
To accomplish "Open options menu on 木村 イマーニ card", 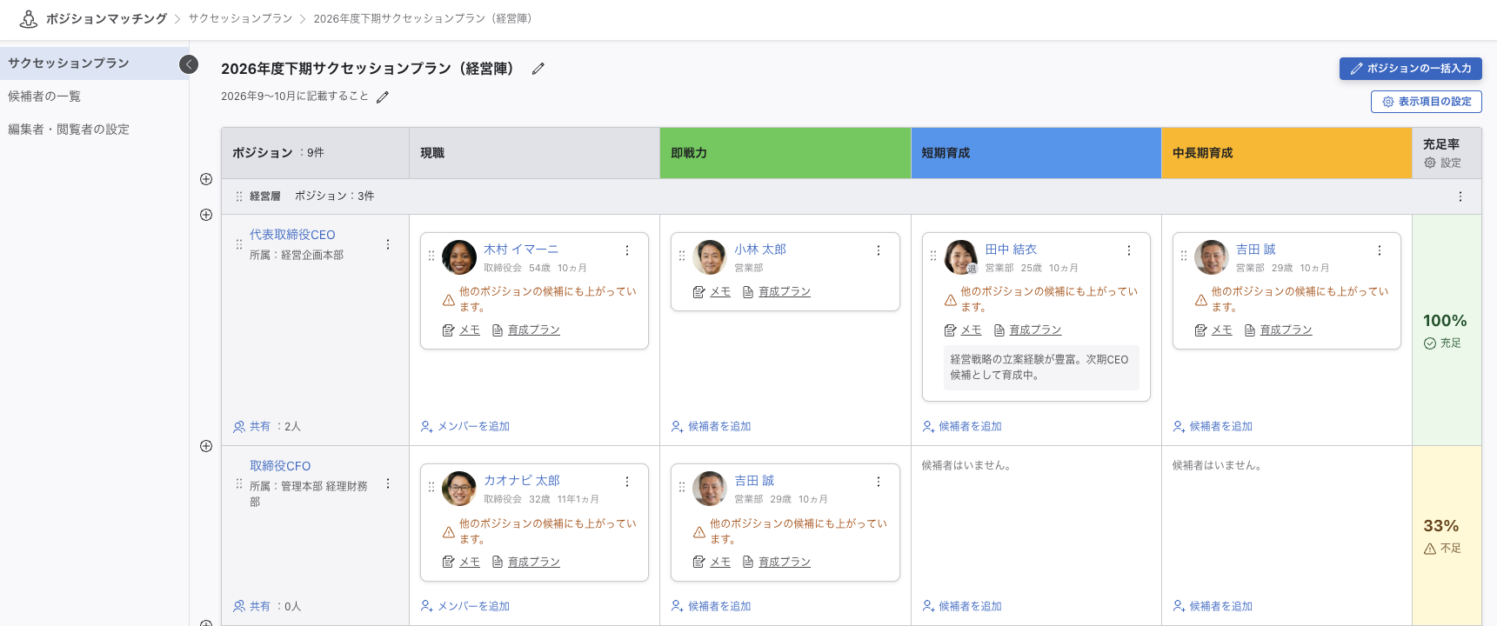I will 627,250.
